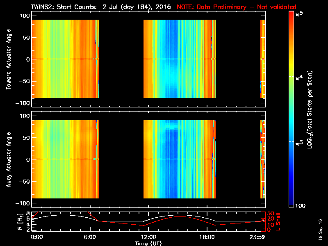Click the 6:00 time axis label
This screenshot has height=246, width=328.
click(x=90, y=237)
